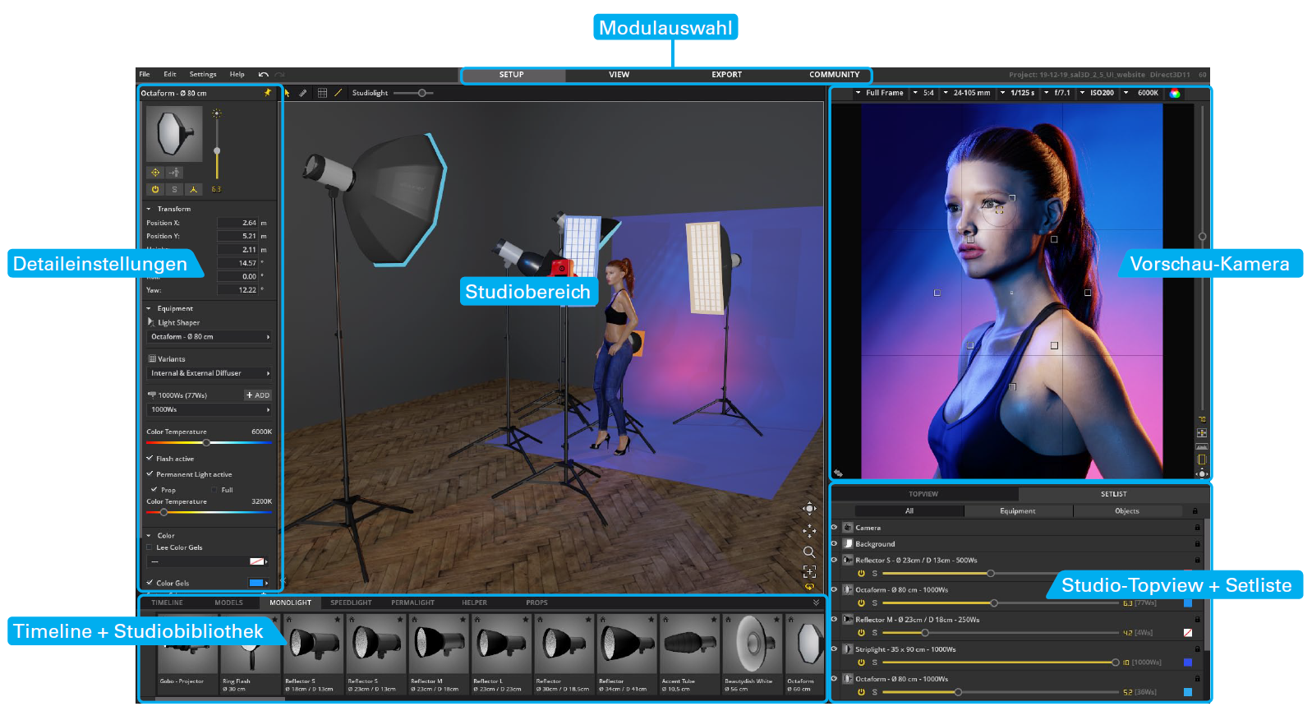Toggle the grid icon in studio toolbar

tap(322, 93)
